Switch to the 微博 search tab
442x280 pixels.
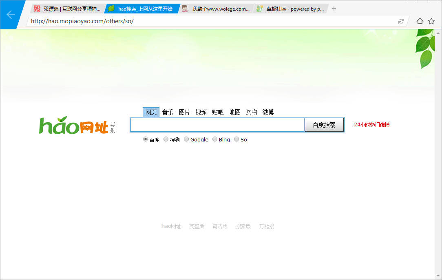tap(268, 112)
